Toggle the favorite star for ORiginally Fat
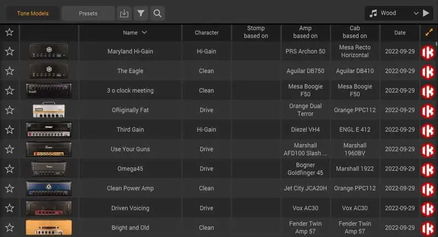Image resolution: width=438 pixels, height=237 pixels. tap(9, 110)
